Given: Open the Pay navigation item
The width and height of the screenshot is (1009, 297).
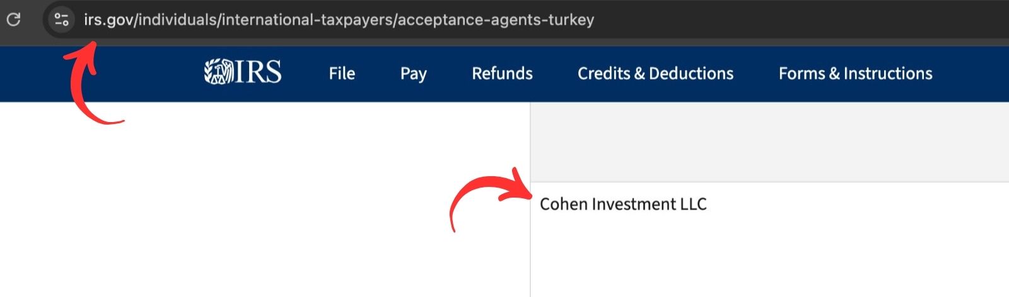Looking at the screenshot, I should point(413,74).
